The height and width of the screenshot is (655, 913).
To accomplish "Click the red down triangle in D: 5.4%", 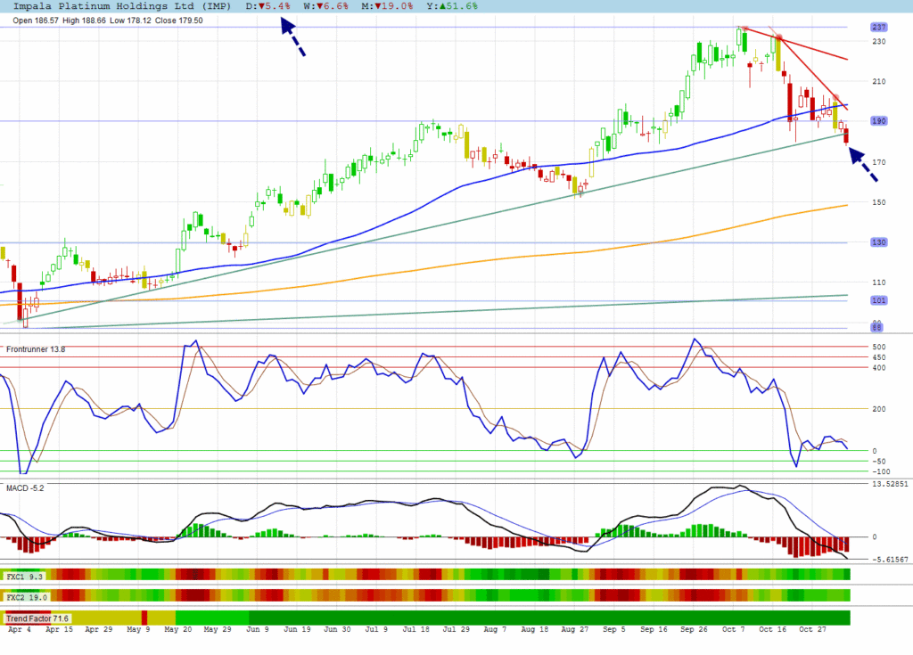I will point(261,5).
